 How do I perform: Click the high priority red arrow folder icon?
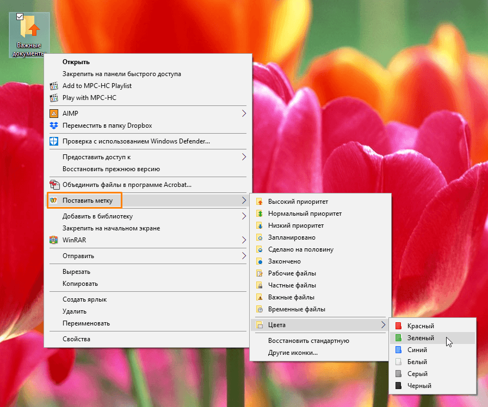260,202
